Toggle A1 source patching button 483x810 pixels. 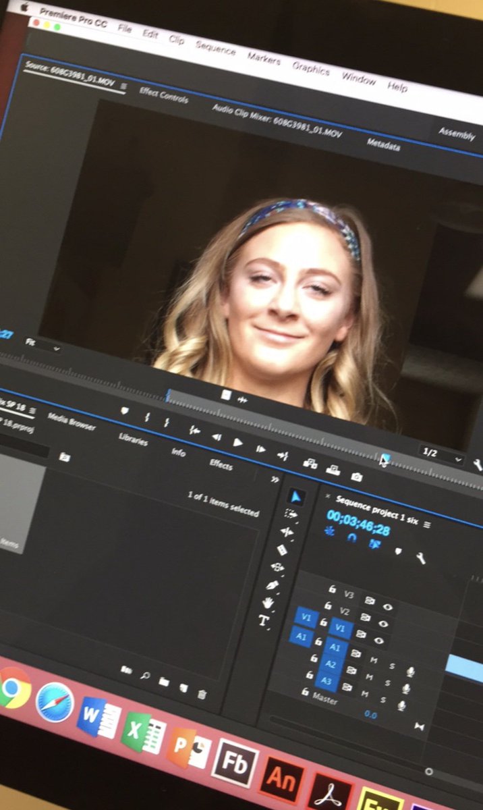(301, 636)
